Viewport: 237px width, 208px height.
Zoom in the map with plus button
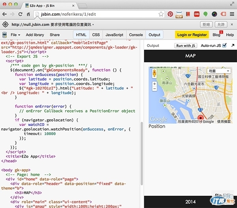tap(154, 84)
